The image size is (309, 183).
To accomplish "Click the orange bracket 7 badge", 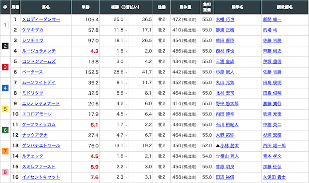I will click(x=5, y=151).
